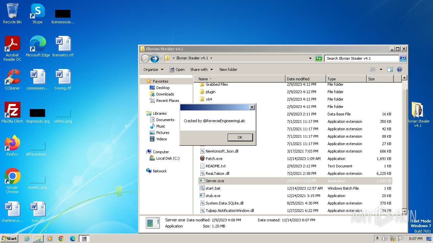433x243 pixels.
Task: Select README.txt in the file list
Action: (x=295, y=166)
